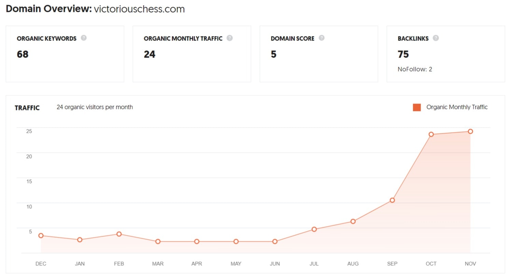Select the DEC data point on the chart
The height and width of the screenshot is (279, 511).
(x=41, y=236)
